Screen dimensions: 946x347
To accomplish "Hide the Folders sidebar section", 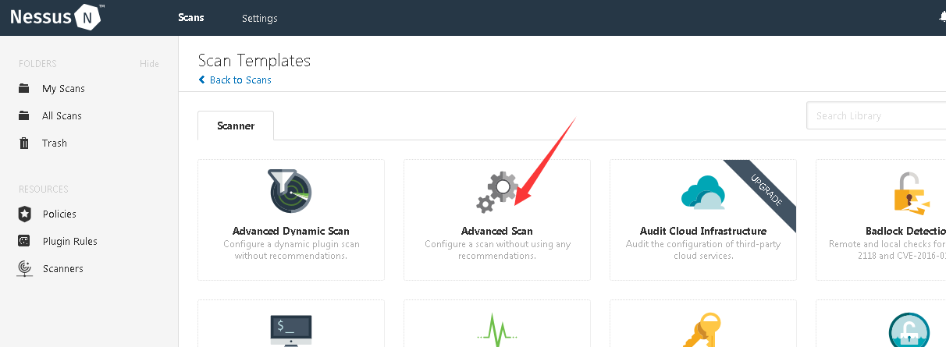I will point(149,64).
